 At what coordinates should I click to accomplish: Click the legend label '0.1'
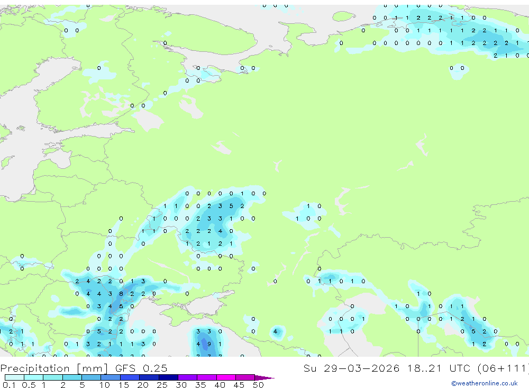click(x=9, y=385)
